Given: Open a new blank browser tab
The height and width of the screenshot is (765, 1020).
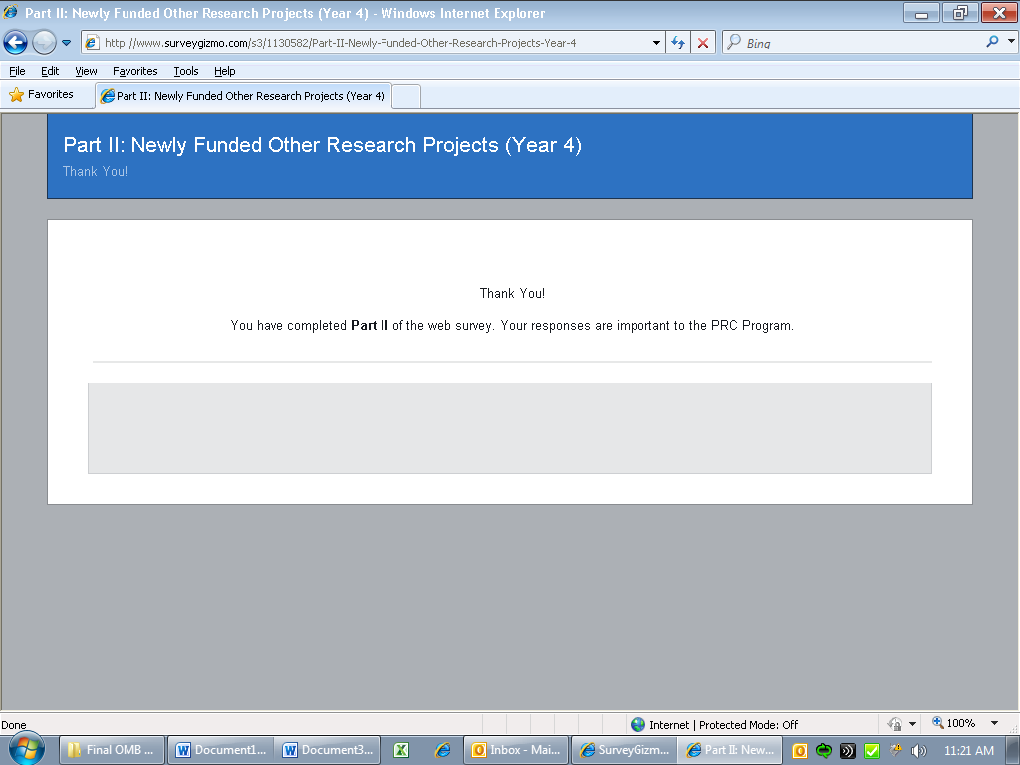Looking at the screenshot, I should [406, 97].
